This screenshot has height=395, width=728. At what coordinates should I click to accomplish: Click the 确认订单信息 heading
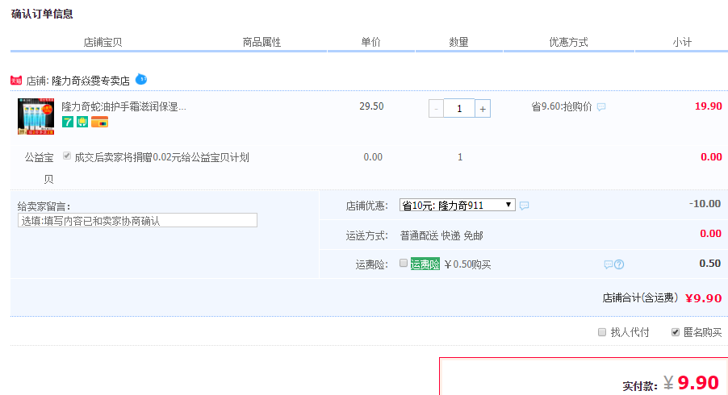(42, 14)
